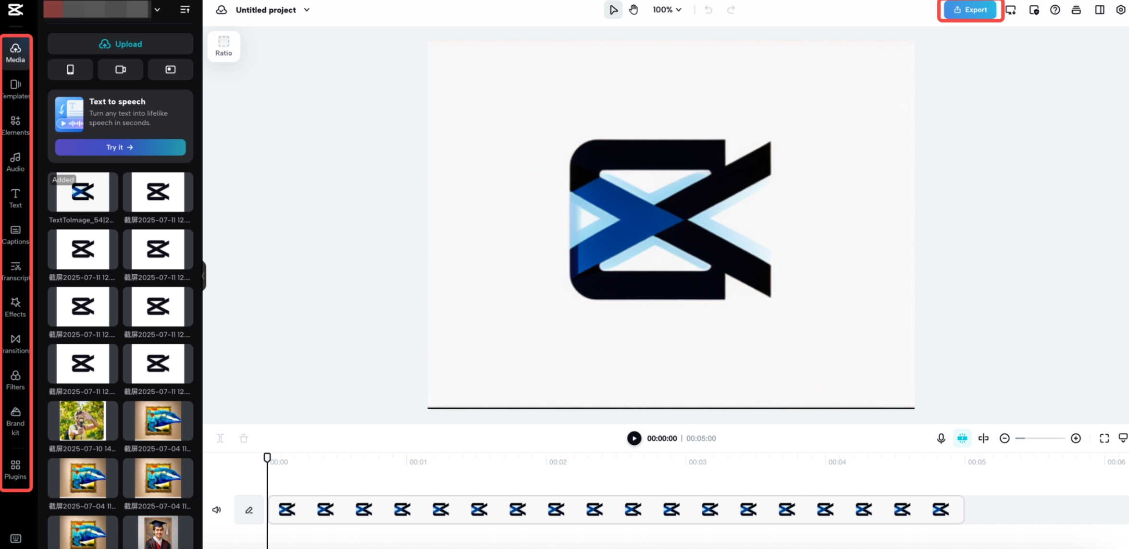The image size is (1129, 549).
Task: Open the Elements panel in sidebar
Action: pyautogui.click(x=15, y=125)
